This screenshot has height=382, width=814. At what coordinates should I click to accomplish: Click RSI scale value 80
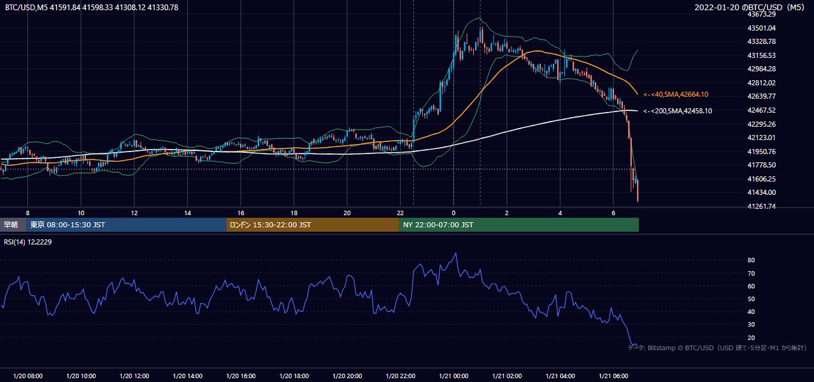[x=752, y=260]
